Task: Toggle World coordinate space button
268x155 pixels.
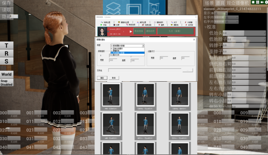Action: click(6, 75)
